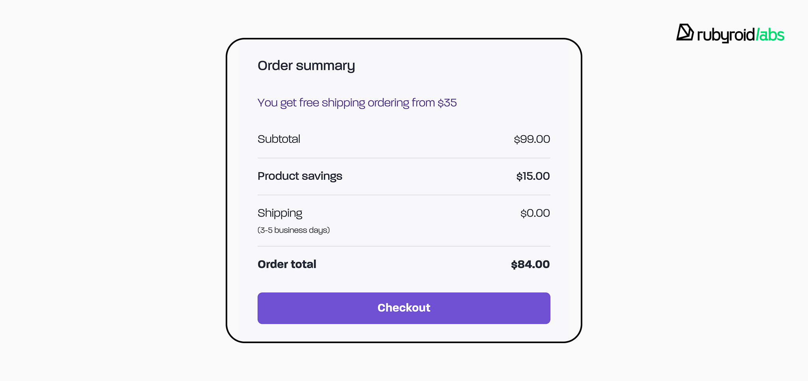Screen dimensions: 808x381
Task: Click the free shipping from $35 message
Action: [357, 103]
